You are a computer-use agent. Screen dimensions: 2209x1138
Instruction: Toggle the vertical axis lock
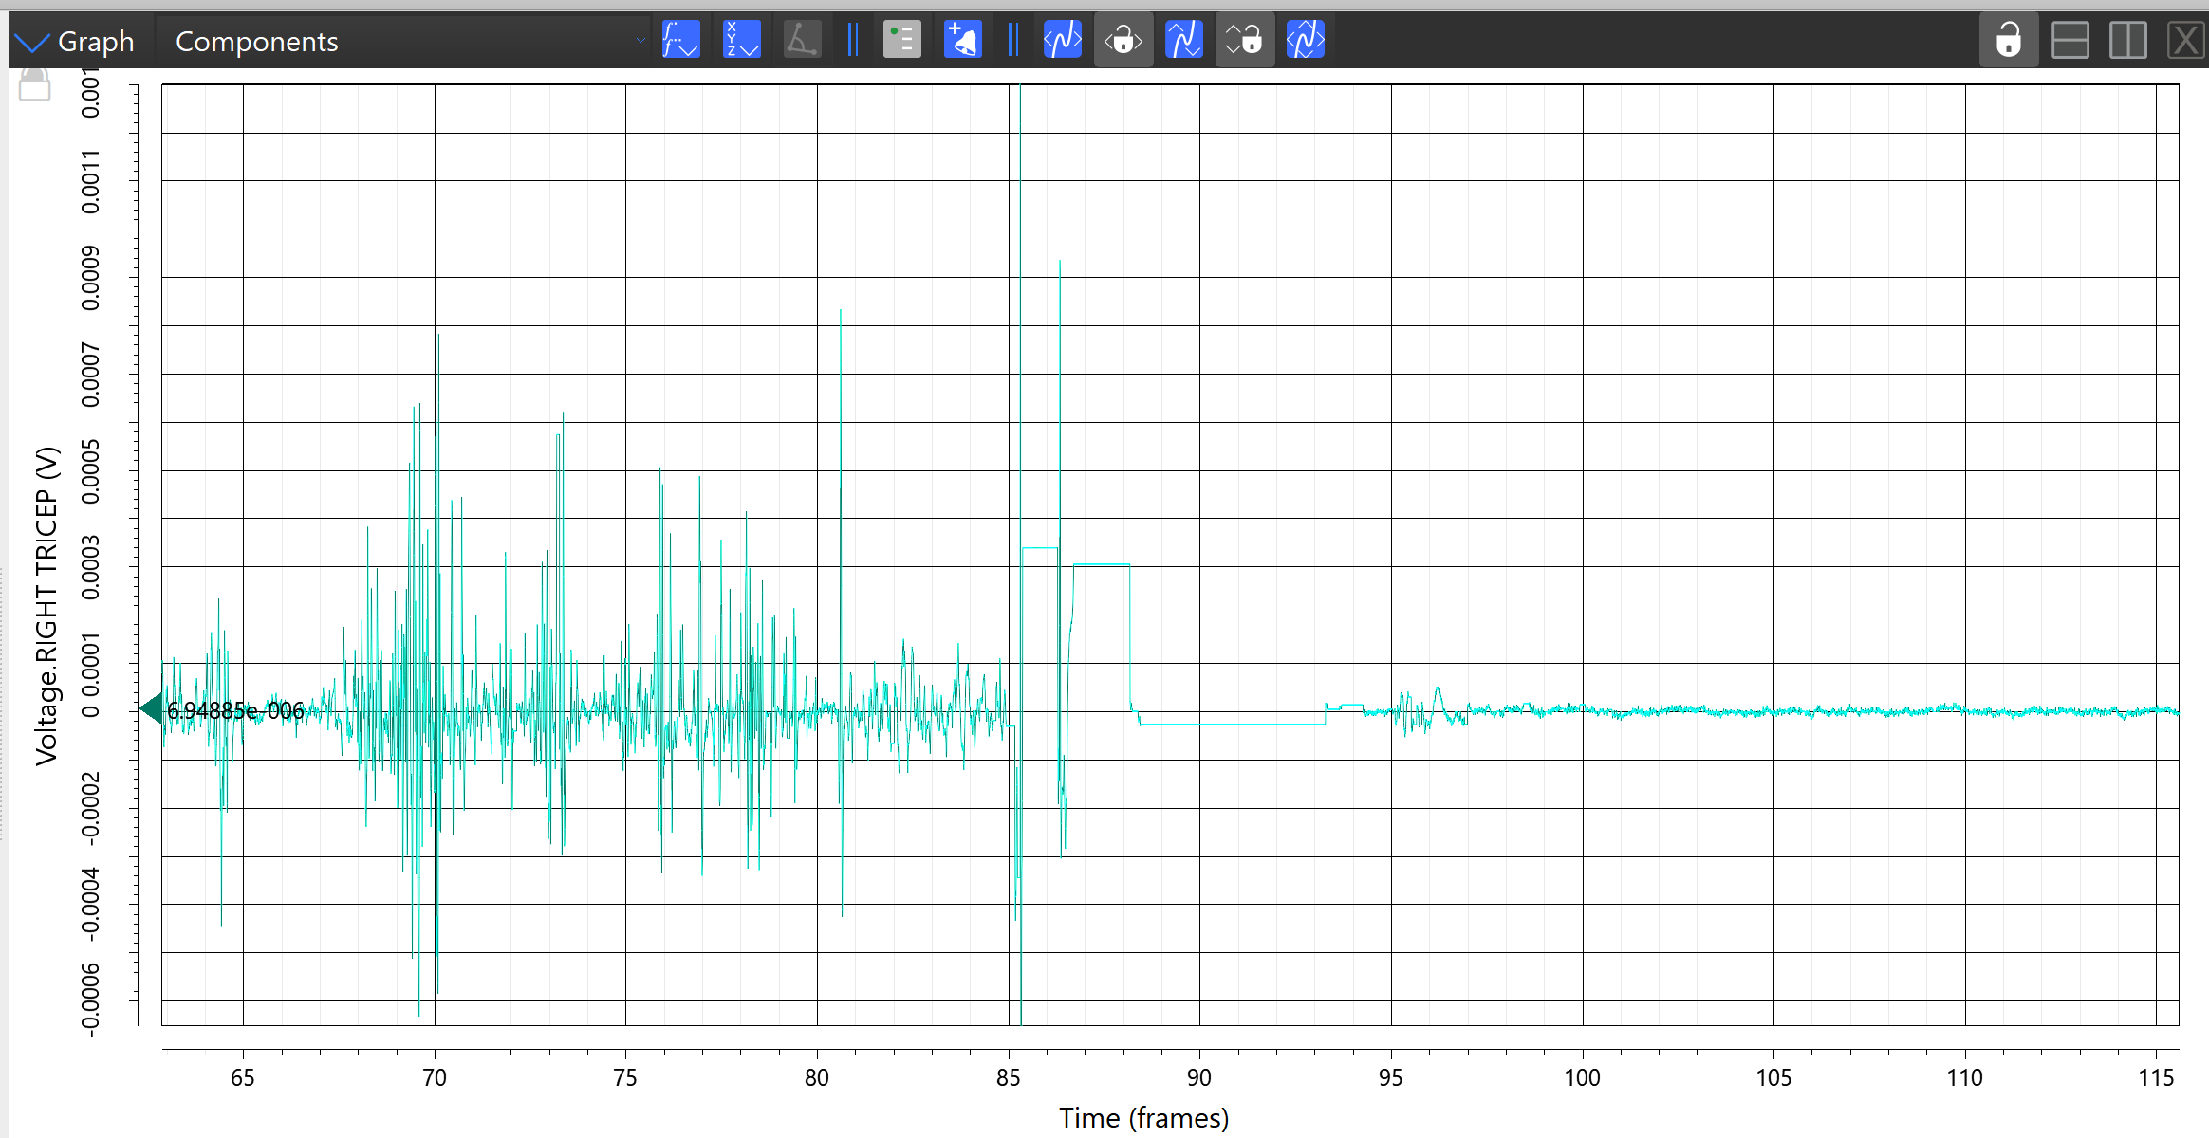pyautogui.click(x=1244, y=40)
